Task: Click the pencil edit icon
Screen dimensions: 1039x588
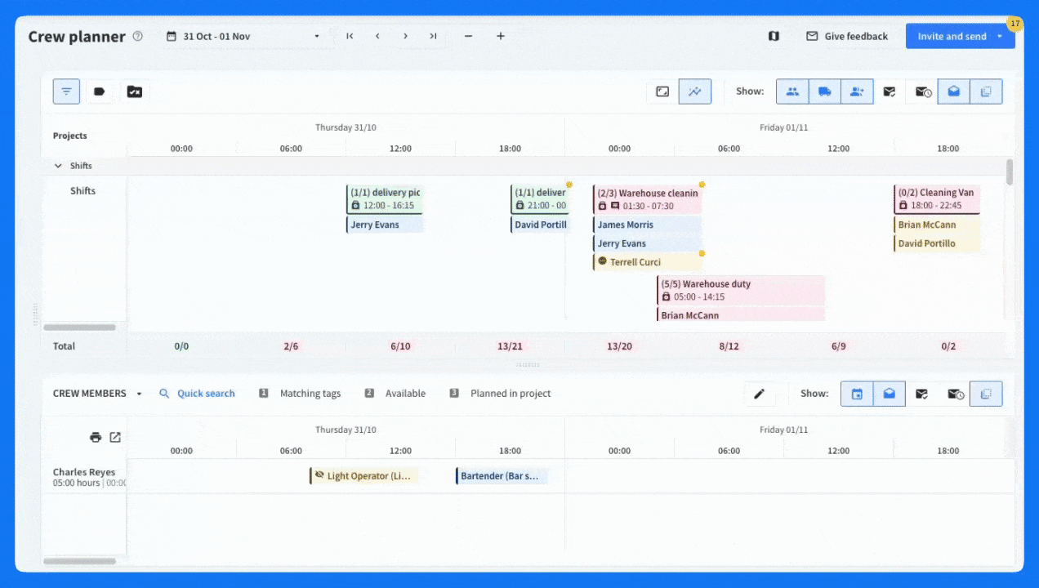Action: (x=759, y=394)
